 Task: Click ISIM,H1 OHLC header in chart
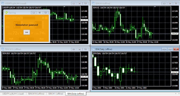(109, 8)
